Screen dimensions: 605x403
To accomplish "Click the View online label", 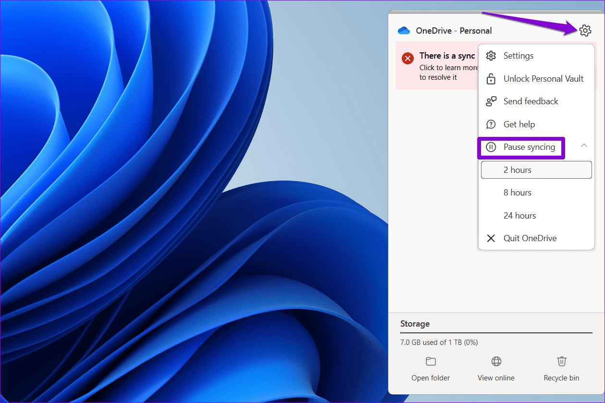I will click(496, 378).
